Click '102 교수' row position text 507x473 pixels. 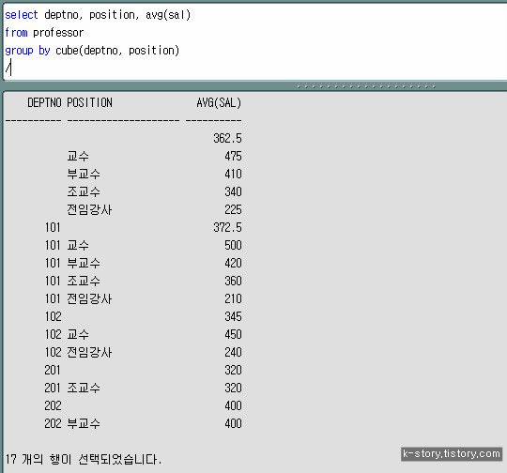pos(78,334)
